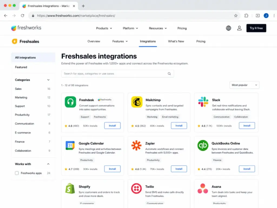This screenshot has width=277, height=208.
Task: Open the Chrome profile avatar
Action: (266, 15)
